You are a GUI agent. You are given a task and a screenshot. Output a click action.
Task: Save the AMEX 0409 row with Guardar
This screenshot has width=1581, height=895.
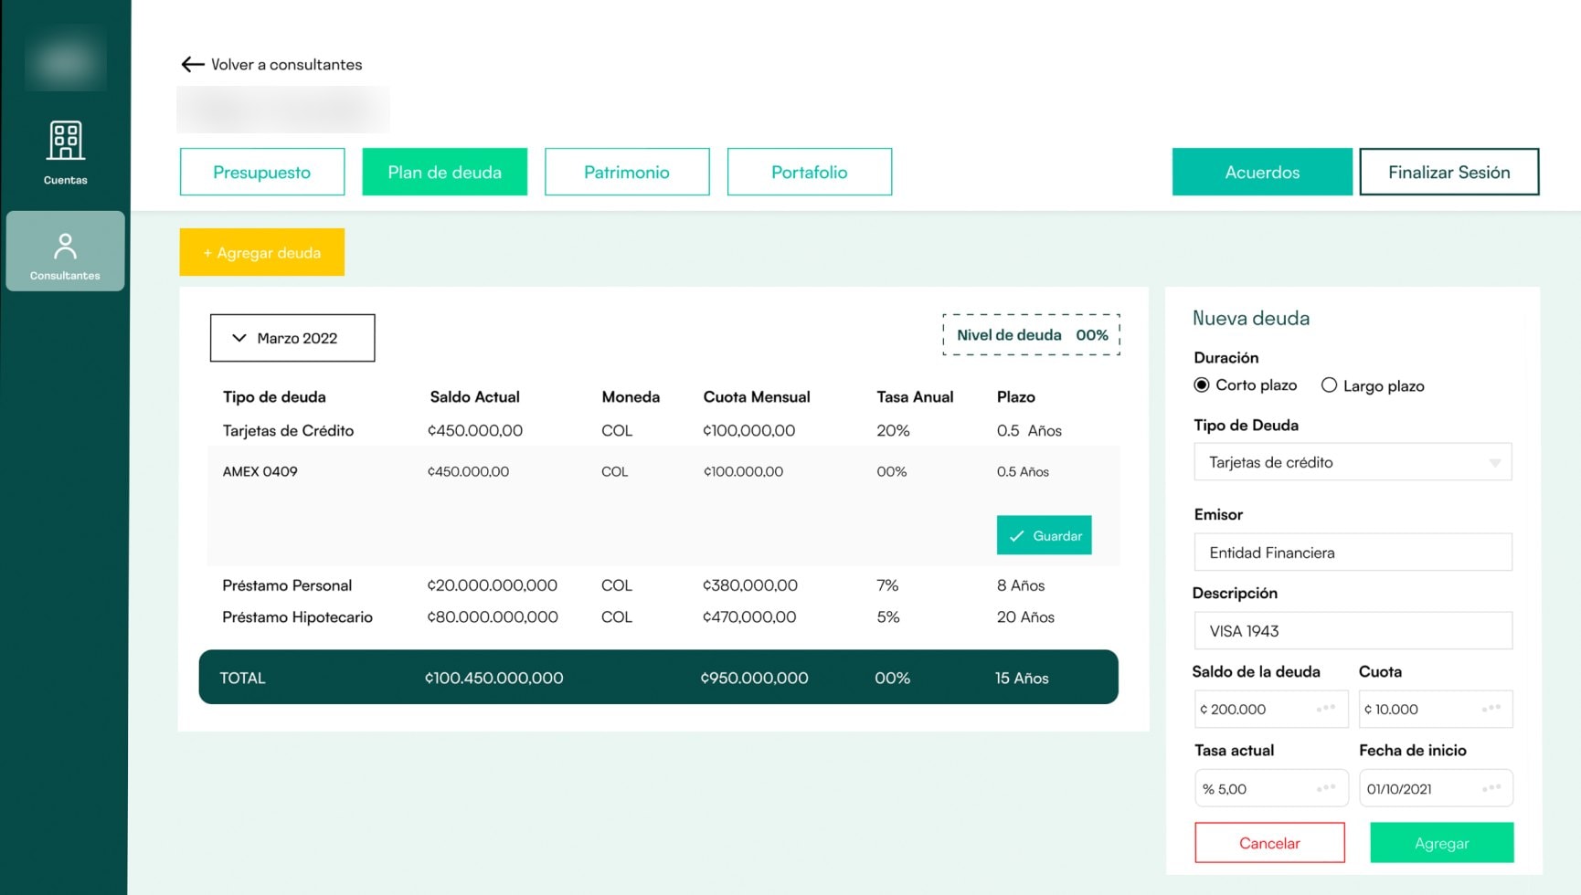[1045, 535]
